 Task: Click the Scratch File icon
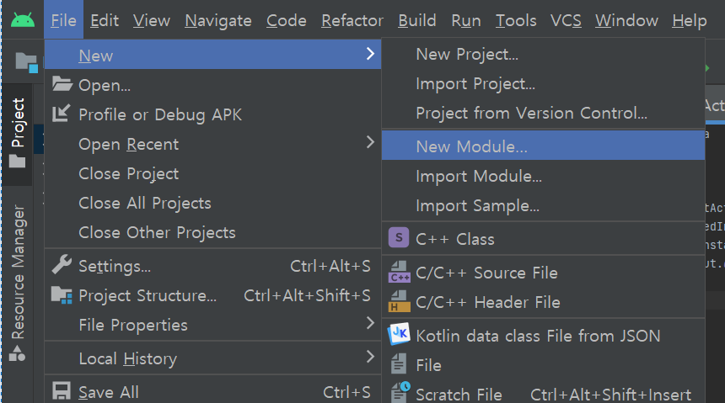(x=399, y=393)
